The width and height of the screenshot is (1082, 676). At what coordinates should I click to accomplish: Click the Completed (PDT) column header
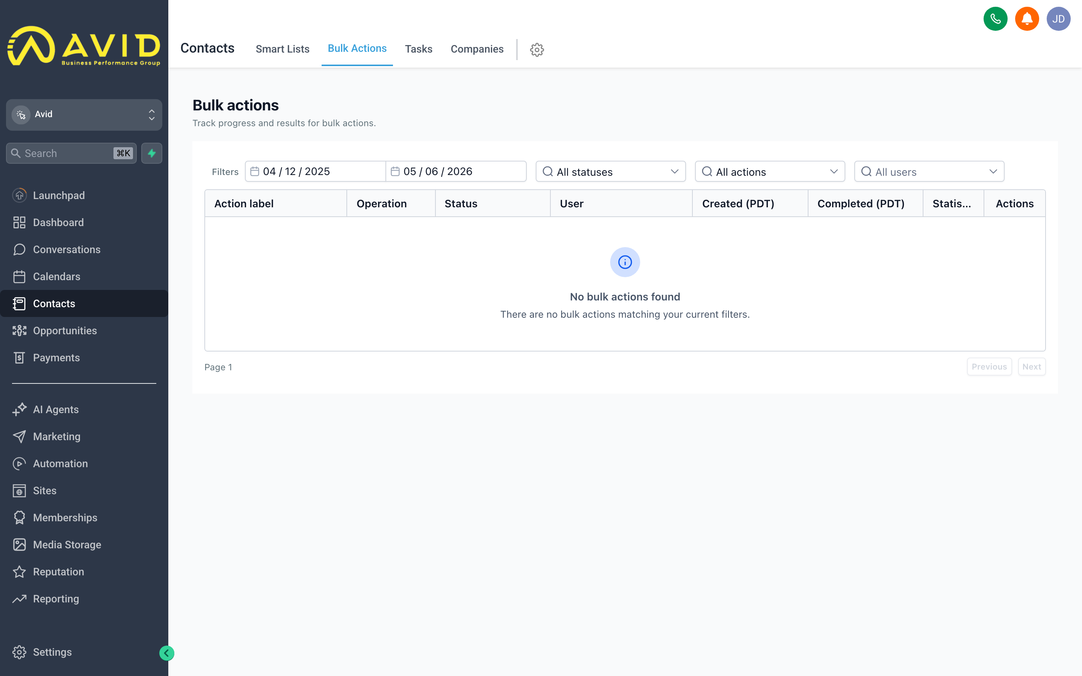tap(865, 204)
